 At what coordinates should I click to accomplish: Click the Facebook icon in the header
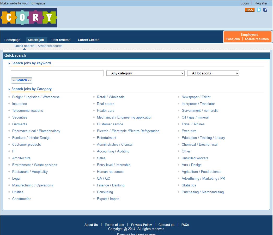click(x=265, y=10)
